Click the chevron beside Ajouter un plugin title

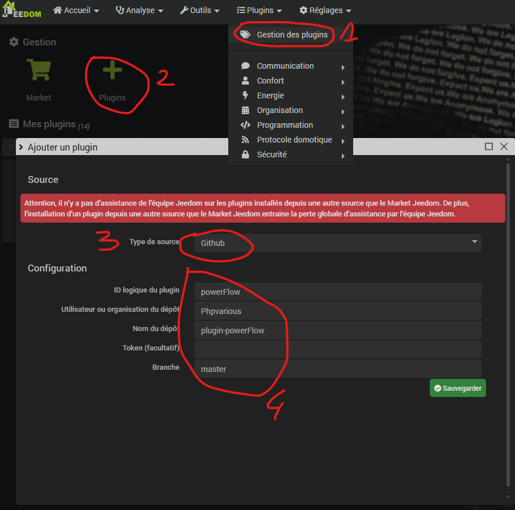pyautogui.click(x=21, y=147)
